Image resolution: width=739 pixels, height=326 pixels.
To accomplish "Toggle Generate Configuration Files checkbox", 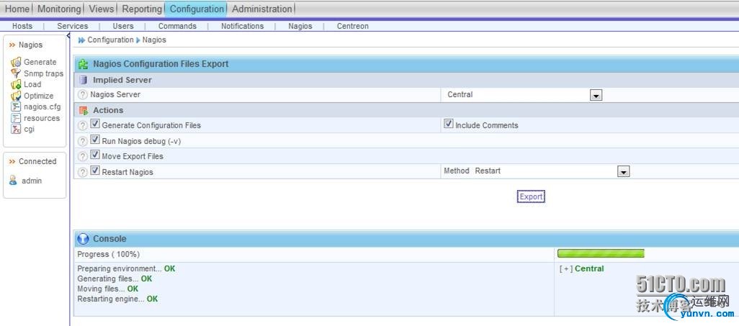I will click(x=95, y=124).
